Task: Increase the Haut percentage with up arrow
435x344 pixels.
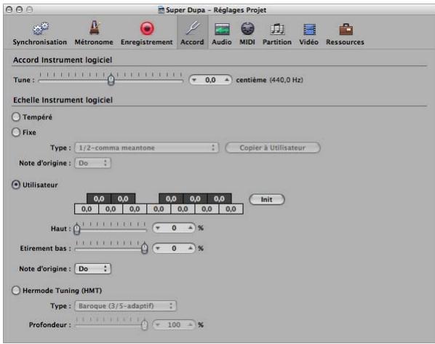Action: coord(190,228)
